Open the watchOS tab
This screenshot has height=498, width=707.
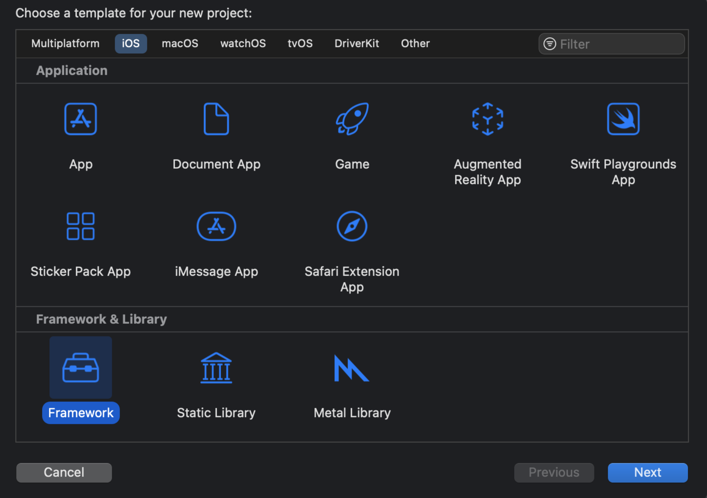coord(243,43)
